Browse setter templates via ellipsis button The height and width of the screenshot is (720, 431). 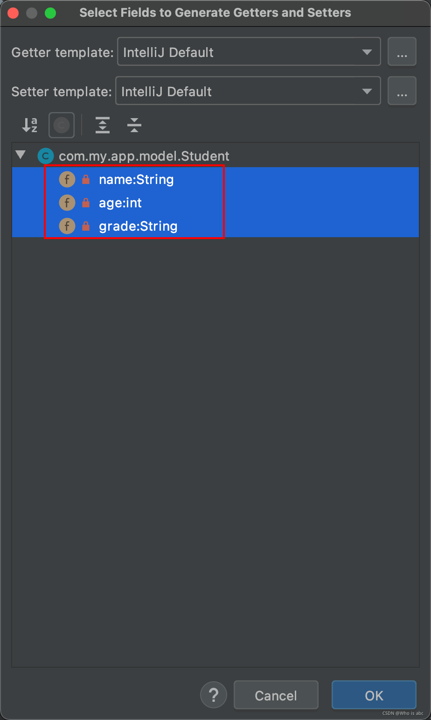402,91
